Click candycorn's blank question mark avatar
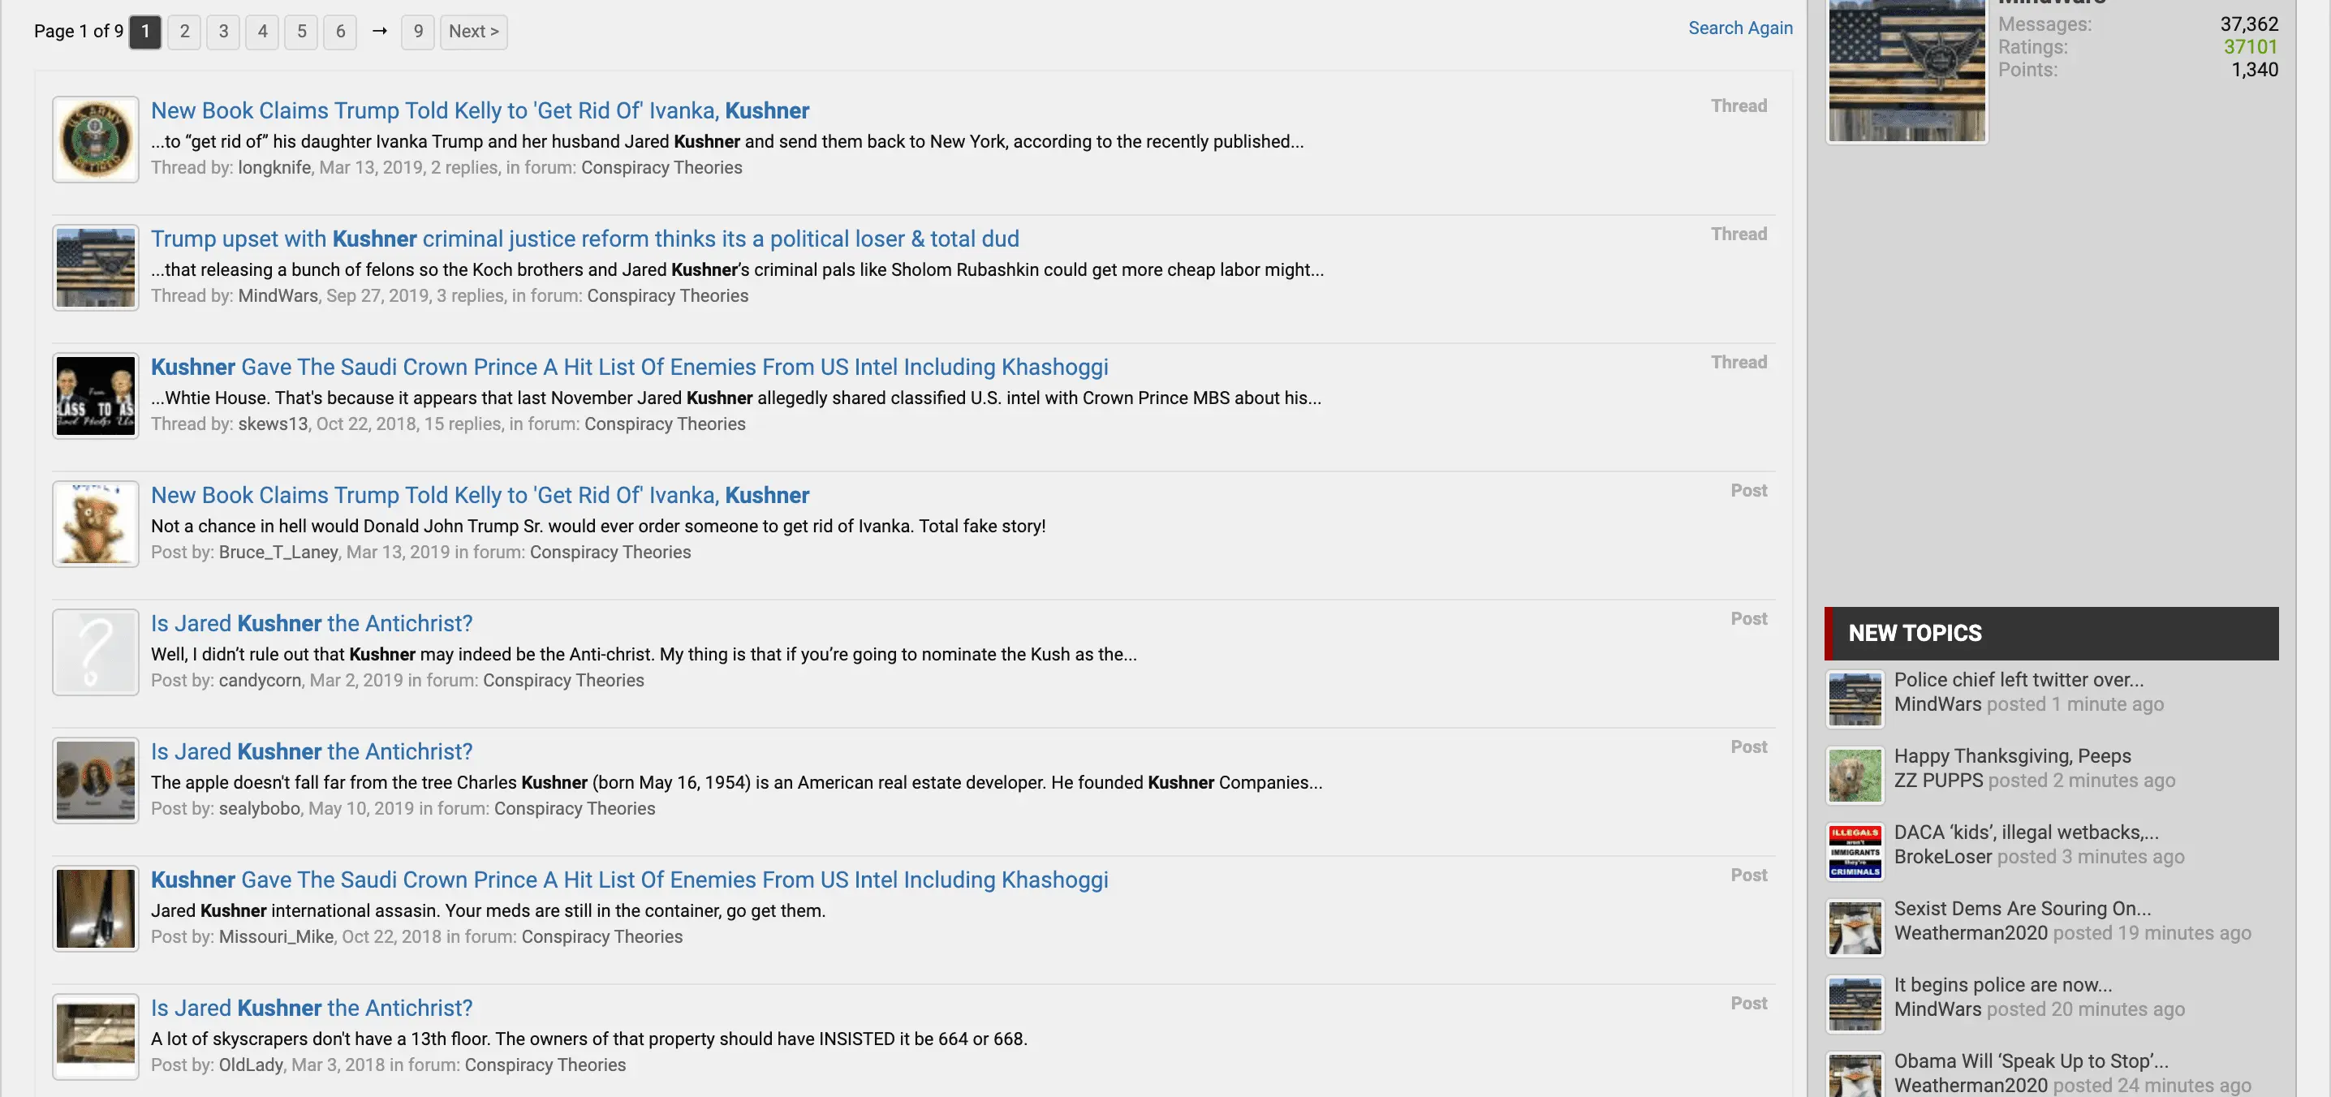The image size is (2331, 1097). (95, 652)
